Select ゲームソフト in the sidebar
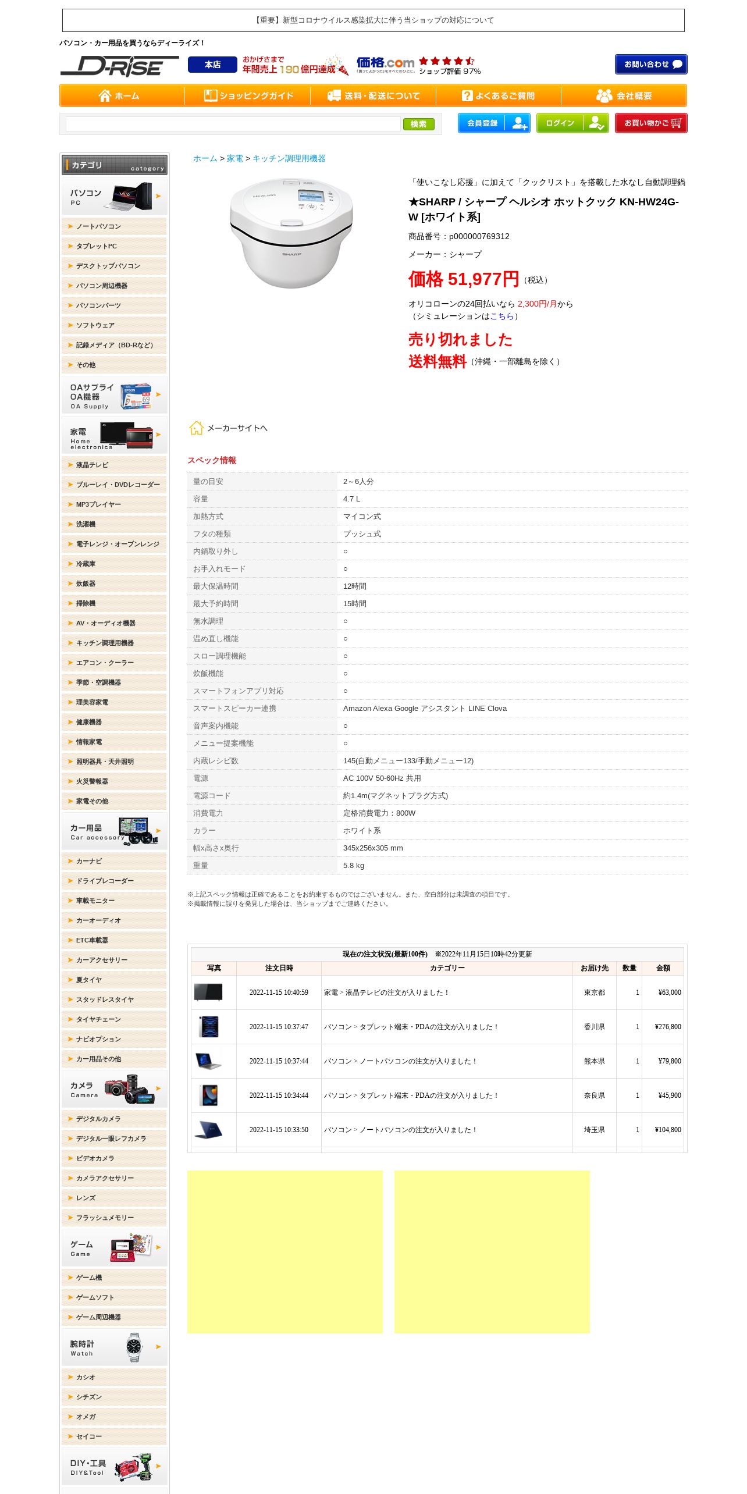 [x=114, y=1297]
